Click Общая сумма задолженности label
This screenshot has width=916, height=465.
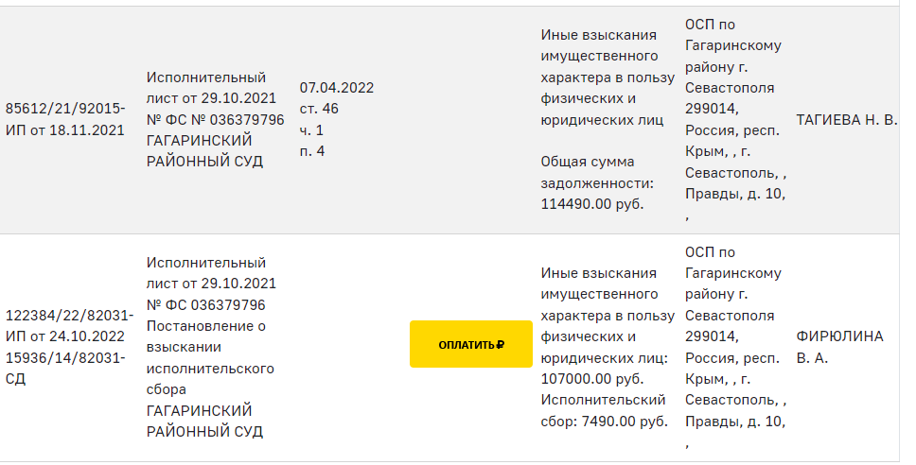point(597,172)
